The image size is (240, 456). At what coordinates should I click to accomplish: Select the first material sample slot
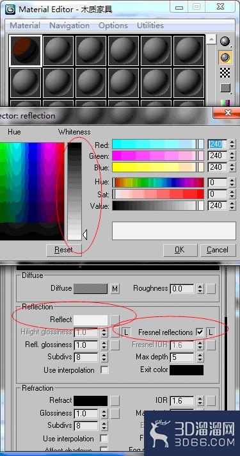point(26,51)
